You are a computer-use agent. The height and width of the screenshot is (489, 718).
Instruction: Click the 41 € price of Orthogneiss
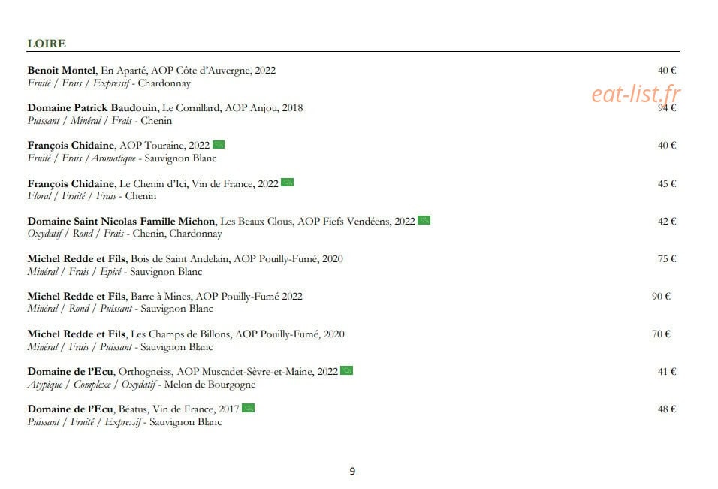(667, 371)
